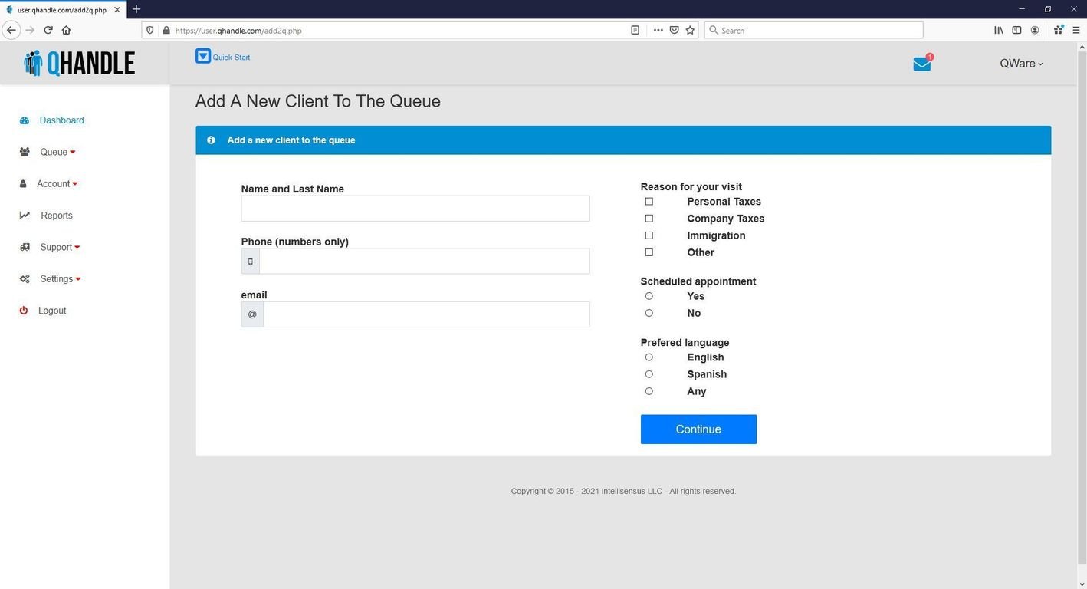Click the Quick Start icon
This screenshot has width=1087, height=589.
tap(202, 56)
